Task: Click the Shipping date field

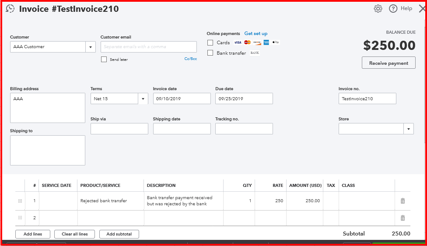Action: point(182,129)
